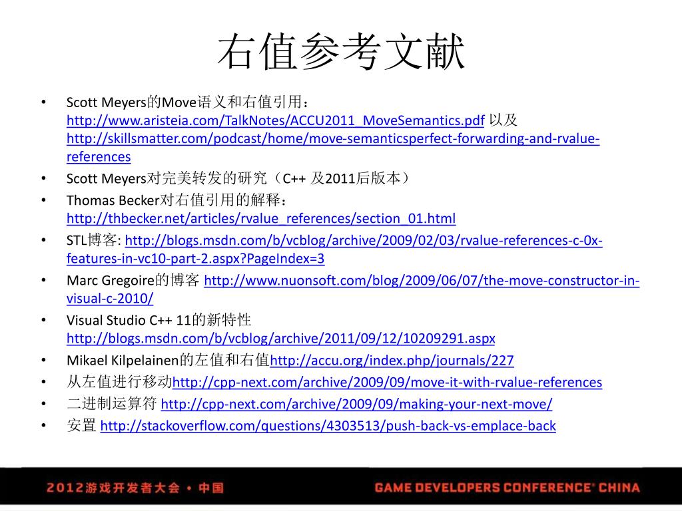This screenshot has width=682, height=511.
Task: Click the GAME DEVELOPERS CONFERENCE CHINA footer logo
Action: 507,488
